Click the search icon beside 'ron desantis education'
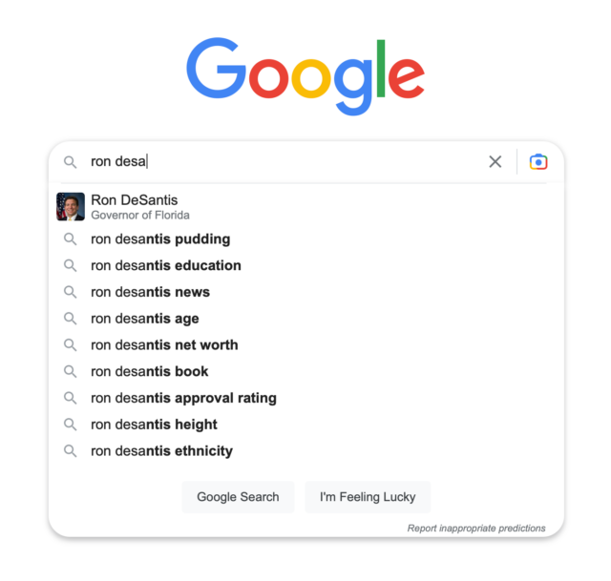Screen dimensions: 611x581 pyautogui.click(x=70, y=265)
